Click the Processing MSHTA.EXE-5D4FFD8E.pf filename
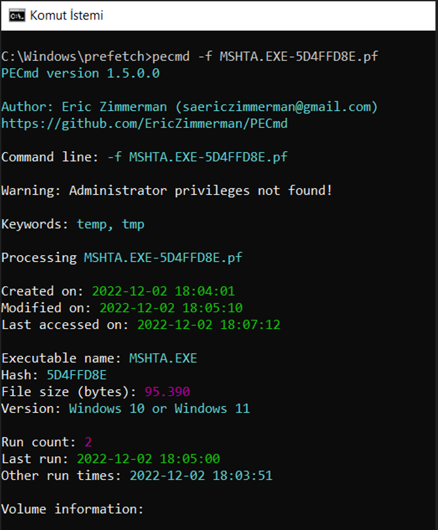438x530 pixels. [163, 258]
